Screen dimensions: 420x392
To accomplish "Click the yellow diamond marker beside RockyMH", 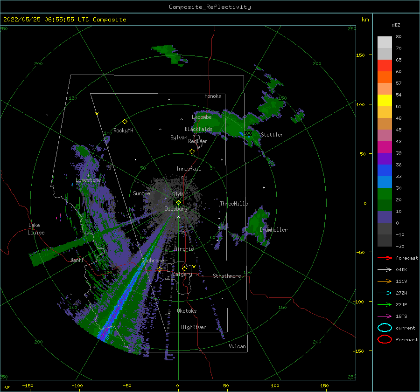I will (125, 122).
